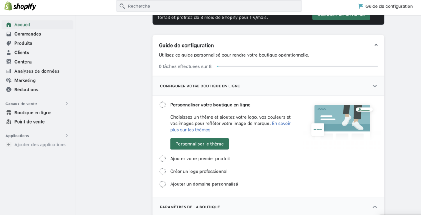Click the Shopify logo in header
The width and height of the screenshot is (421, 215).
coord(20,7)
